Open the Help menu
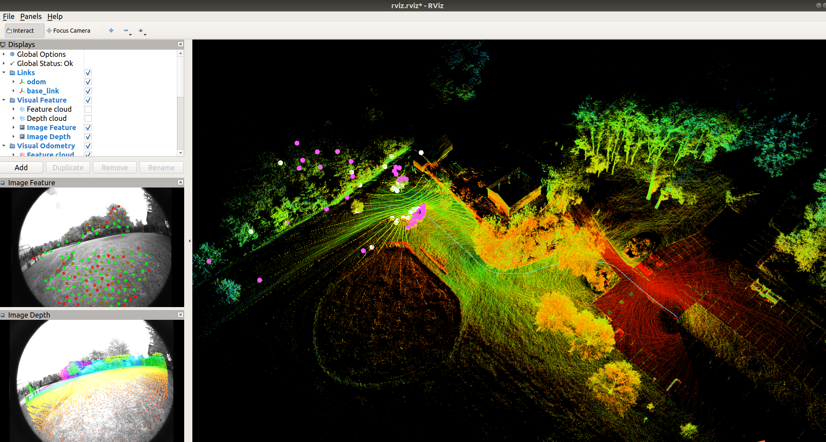Image resolution: width=826 pixels, height=442 pixels. [x=55, y=16]
